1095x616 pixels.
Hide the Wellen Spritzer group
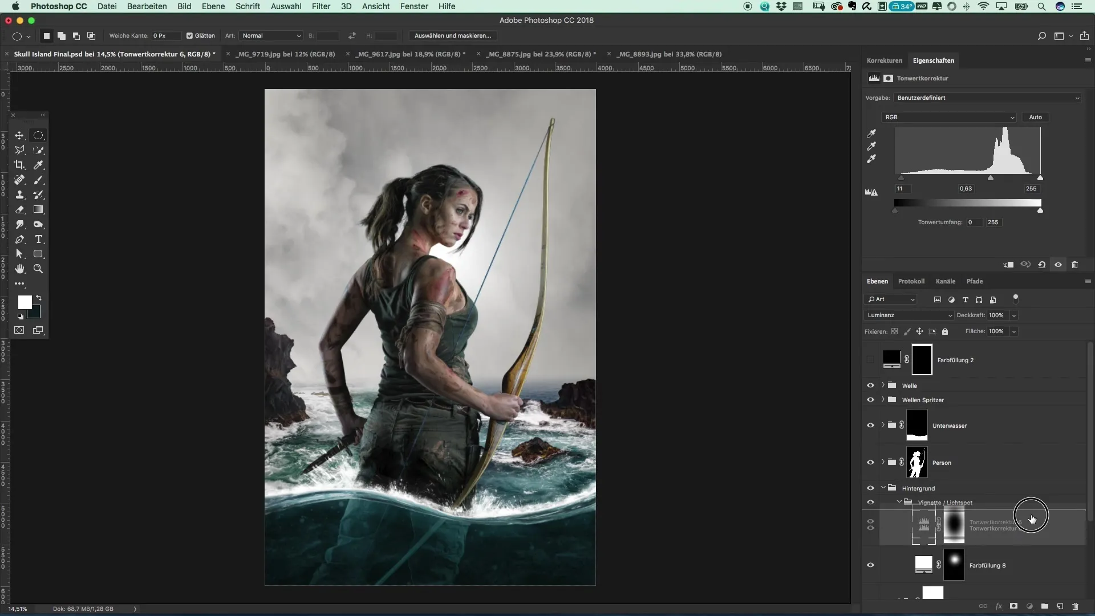870,400
